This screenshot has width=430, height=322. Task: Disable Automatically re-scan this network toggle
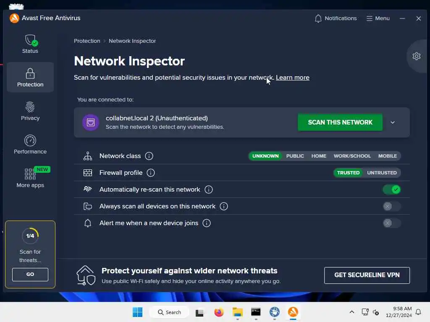coord(392,190)
